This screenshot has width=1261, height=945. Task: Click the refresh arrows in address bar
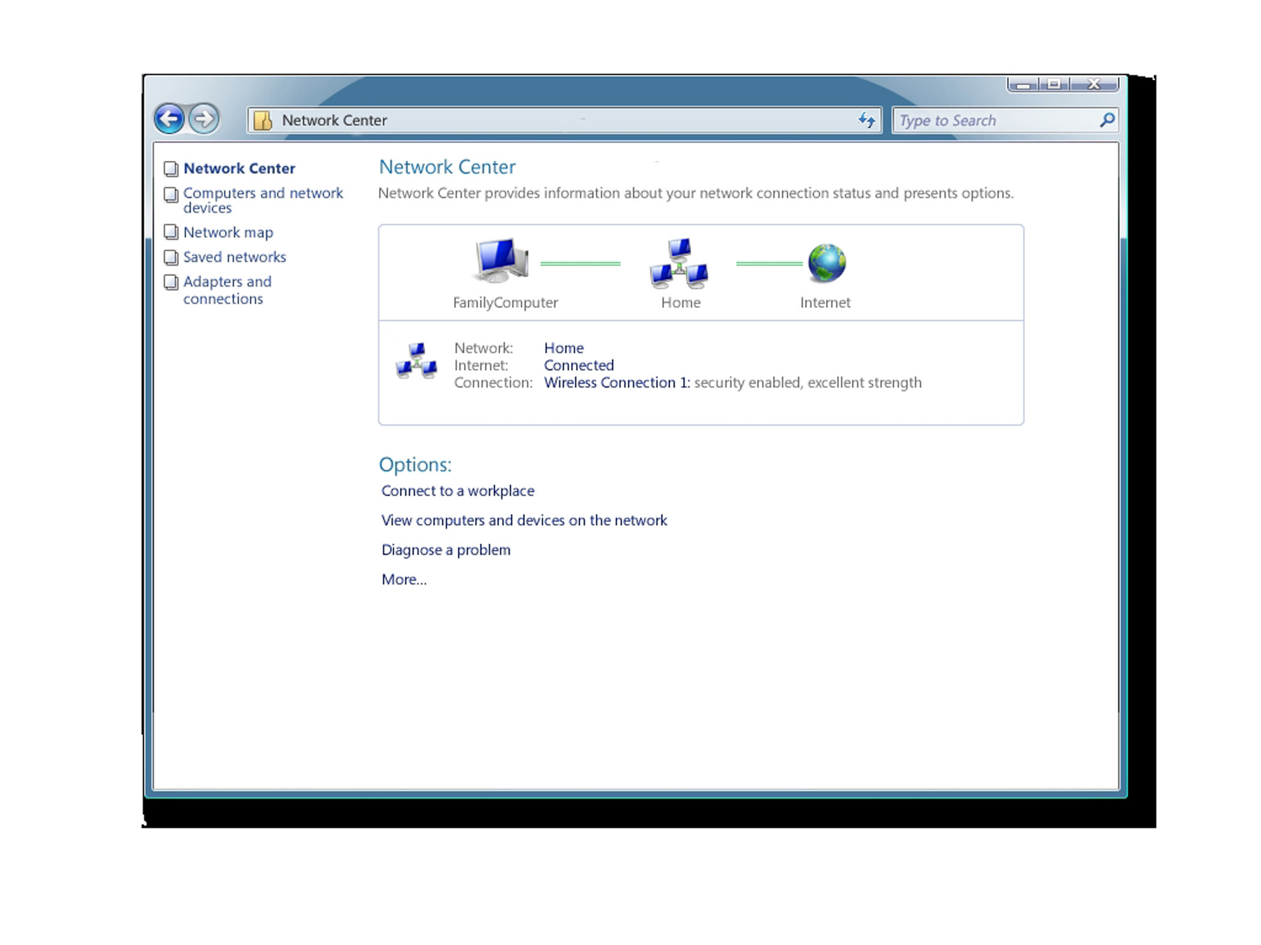click(866, 120)
